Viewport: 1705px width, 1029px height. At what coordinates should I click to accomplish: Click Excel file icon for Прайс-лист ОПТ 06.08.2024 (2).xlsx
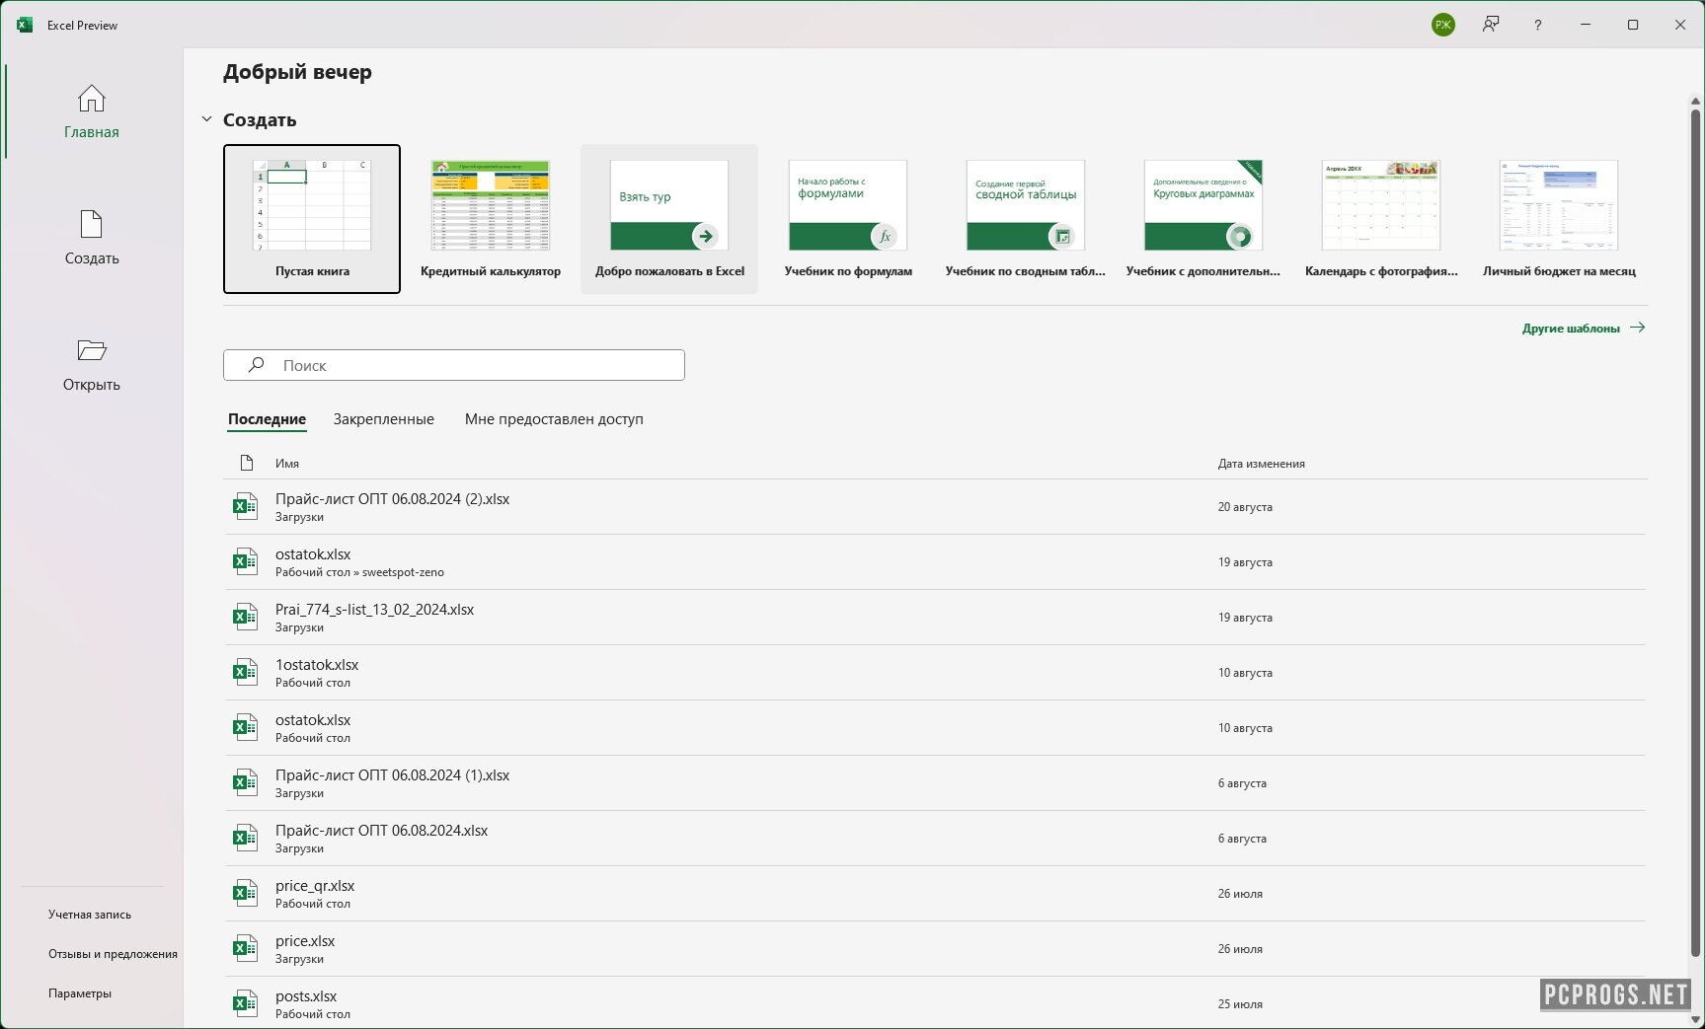tap(245, 506)
